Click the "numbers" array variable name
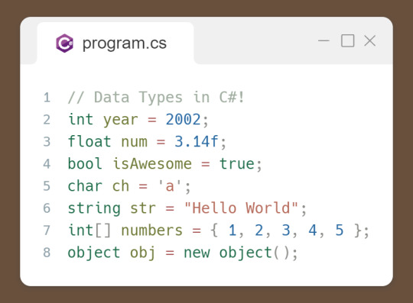The height and width of the screenshot is (303, 413). click(x=151, y=230)
